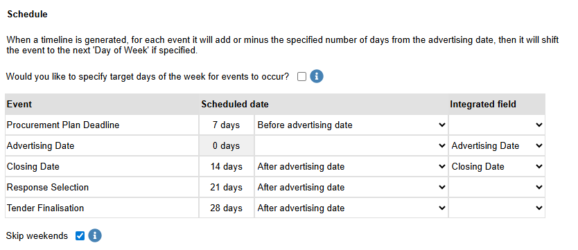Open integrated field dropdown for Procurement Plan Deadline

click(496, 125)
